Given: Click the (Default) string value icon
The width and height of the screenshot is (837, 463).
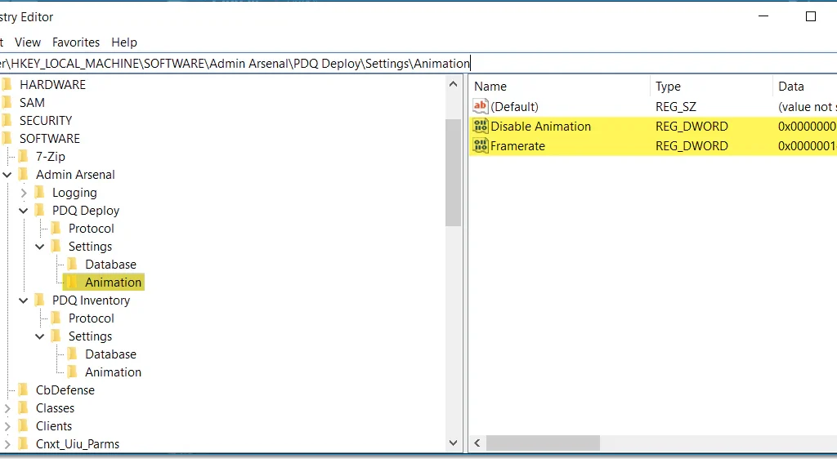Looking at the screenshot, I should (x=481, y=107).
